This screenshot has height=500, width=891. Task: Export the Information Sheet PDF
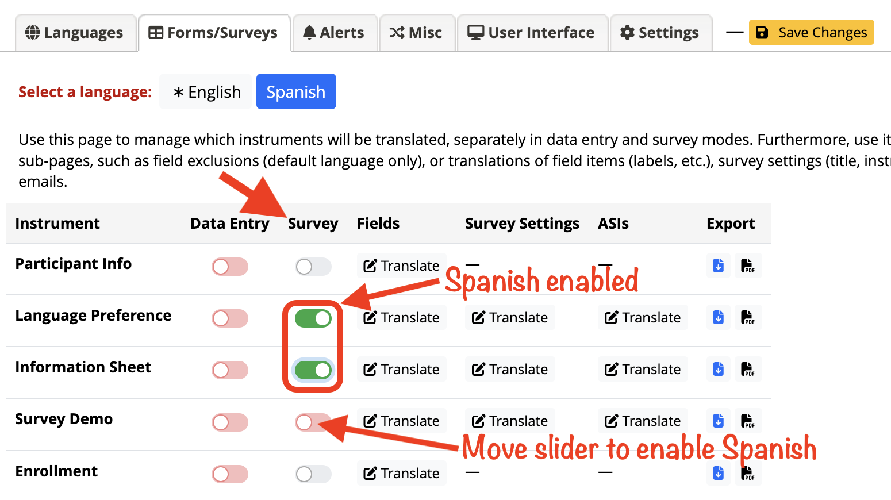point(748,369)
